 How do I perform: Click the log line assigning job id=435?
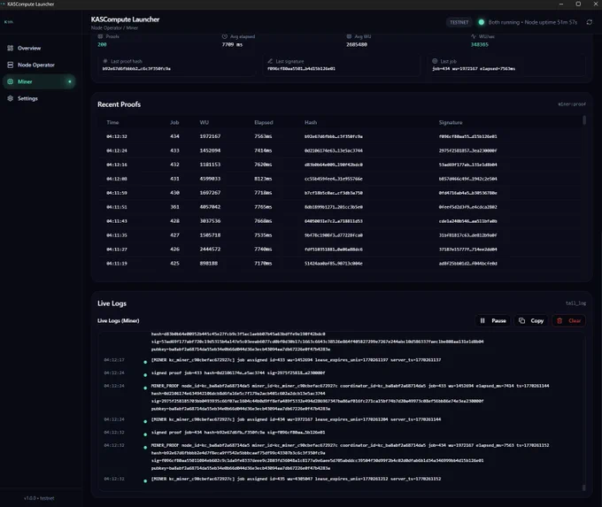[x=296, y=479]
